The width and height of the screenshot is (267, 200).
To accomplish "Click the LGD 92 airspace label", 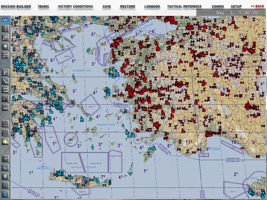I will 47,43.
